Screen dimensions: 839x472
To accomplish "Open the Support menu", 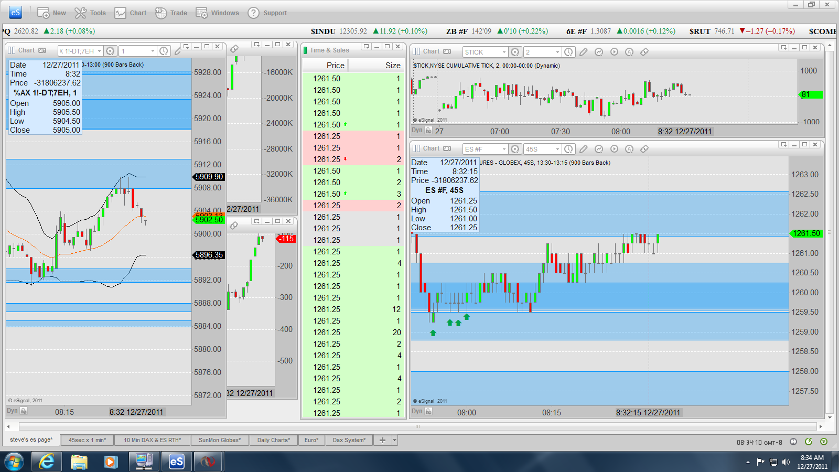I will coord(267,13).
